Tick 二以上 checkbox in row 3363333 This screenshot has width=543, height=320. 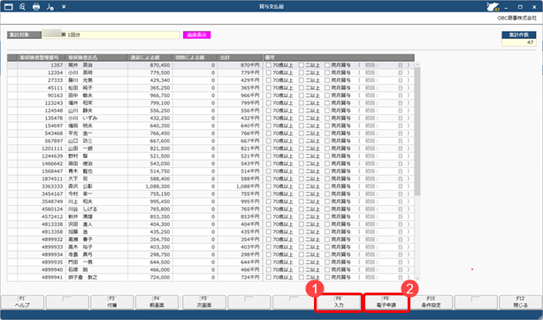tap(302, 187)
